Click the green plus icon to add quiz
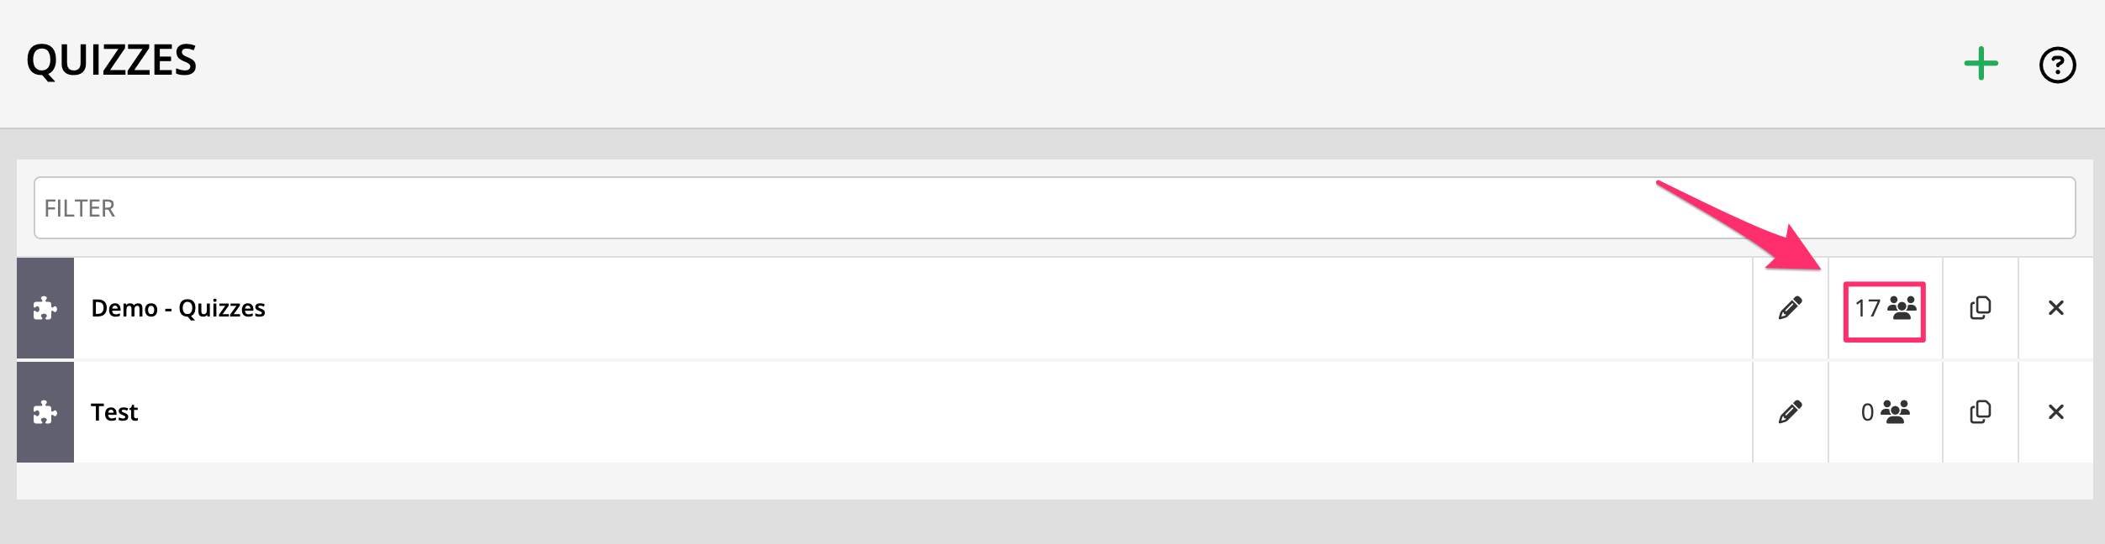The width and height of the screenshot is (2105, 544). point(1981,64)
